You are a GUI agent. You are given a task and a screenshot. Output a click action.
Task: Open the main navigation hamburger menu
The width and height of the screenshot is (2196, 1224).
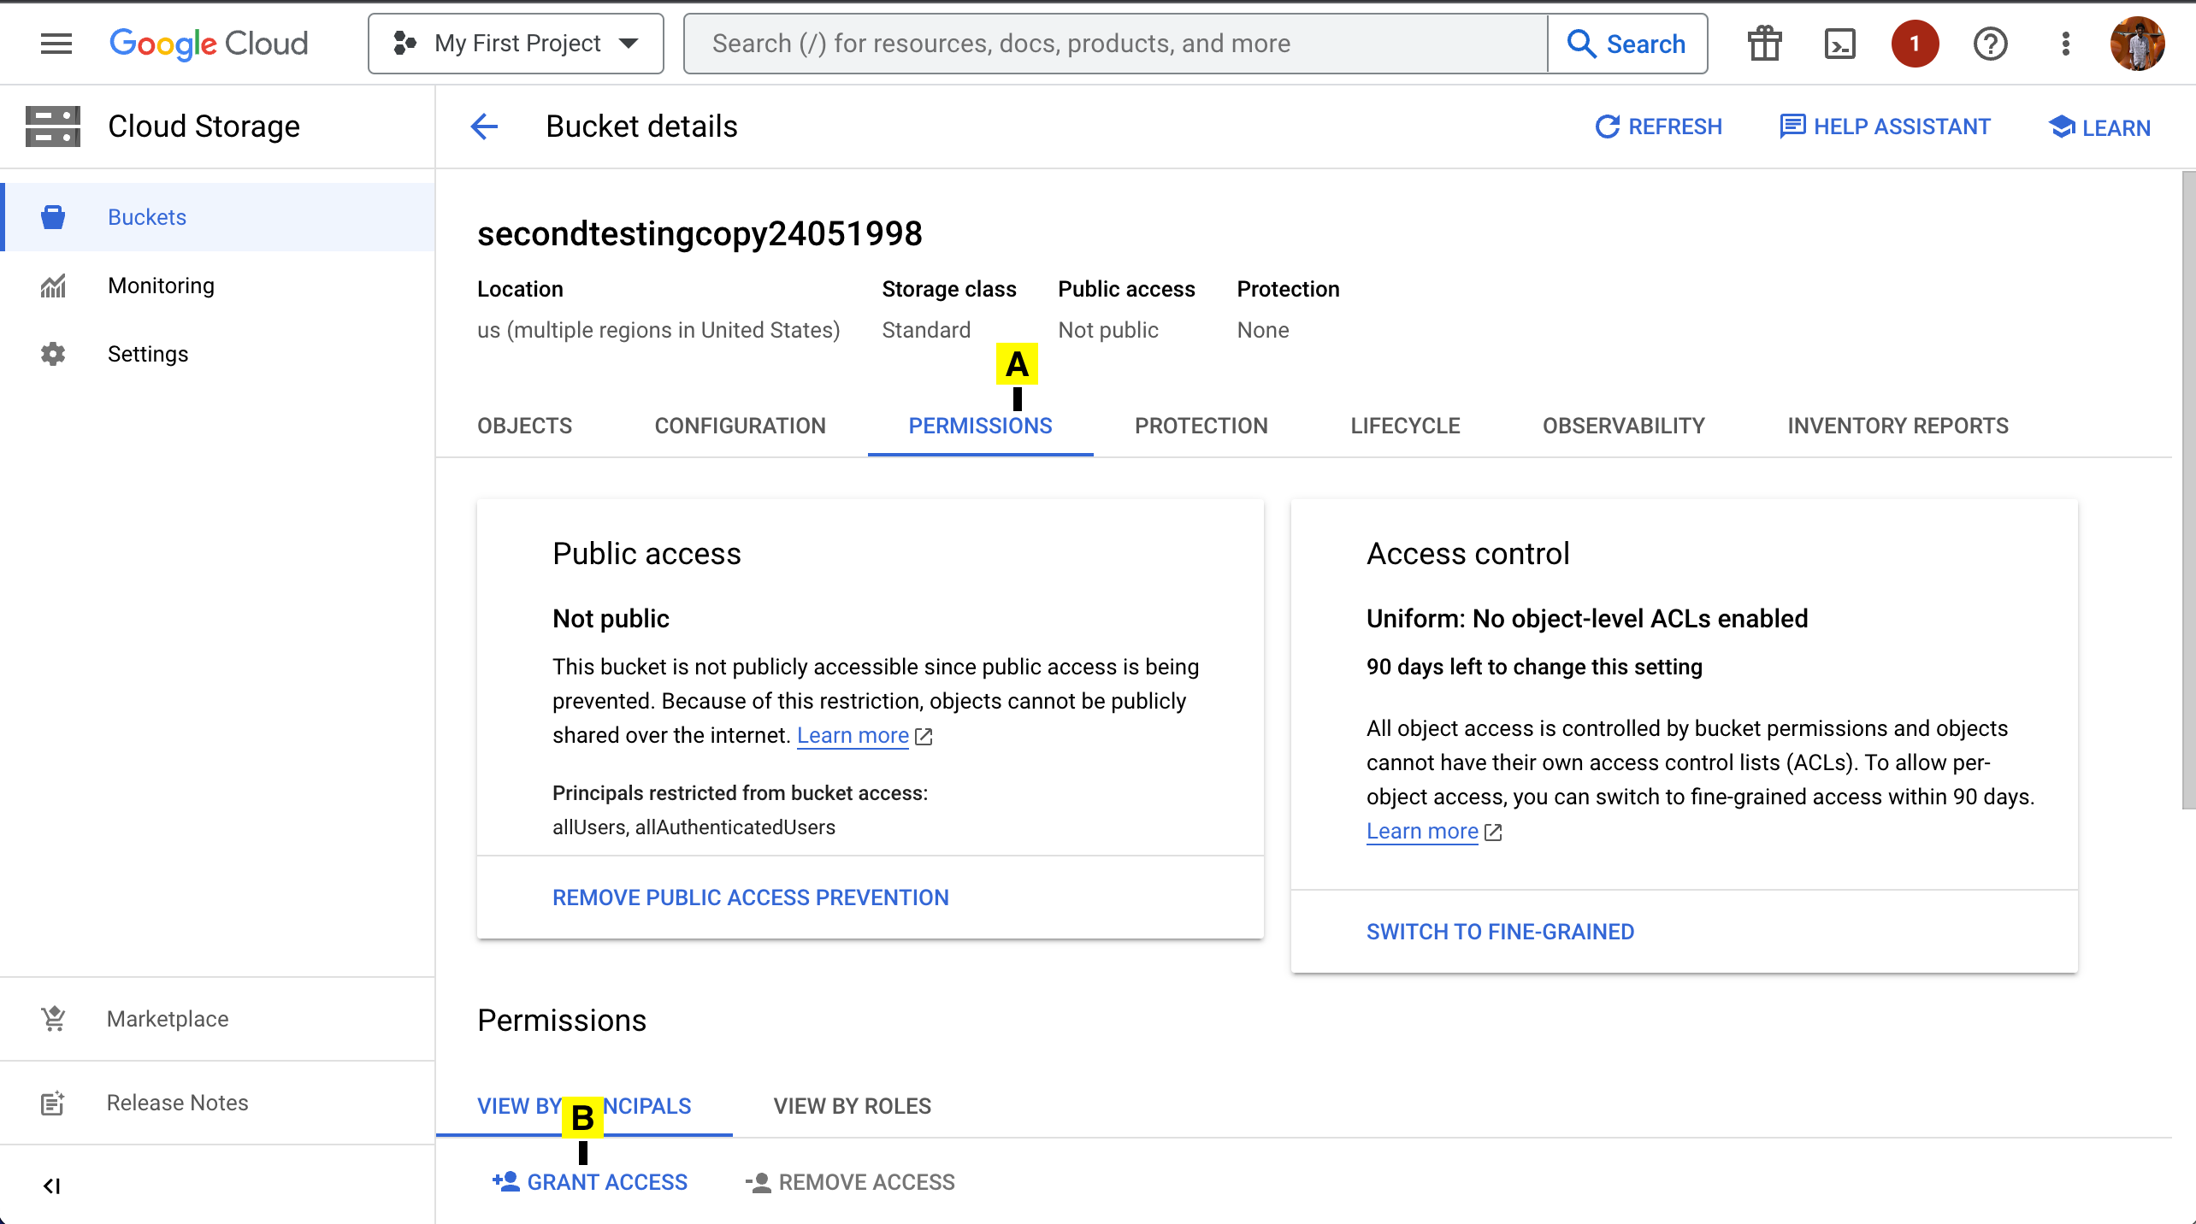tap(56, 44)
